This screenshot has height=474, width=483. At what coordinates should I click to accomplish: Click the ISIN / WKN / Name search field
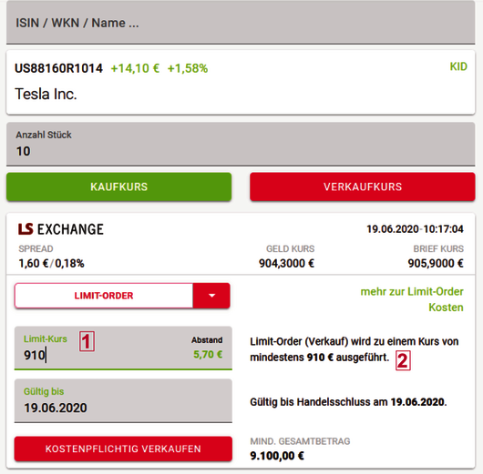pyautogui.click(x=241, y=23)
